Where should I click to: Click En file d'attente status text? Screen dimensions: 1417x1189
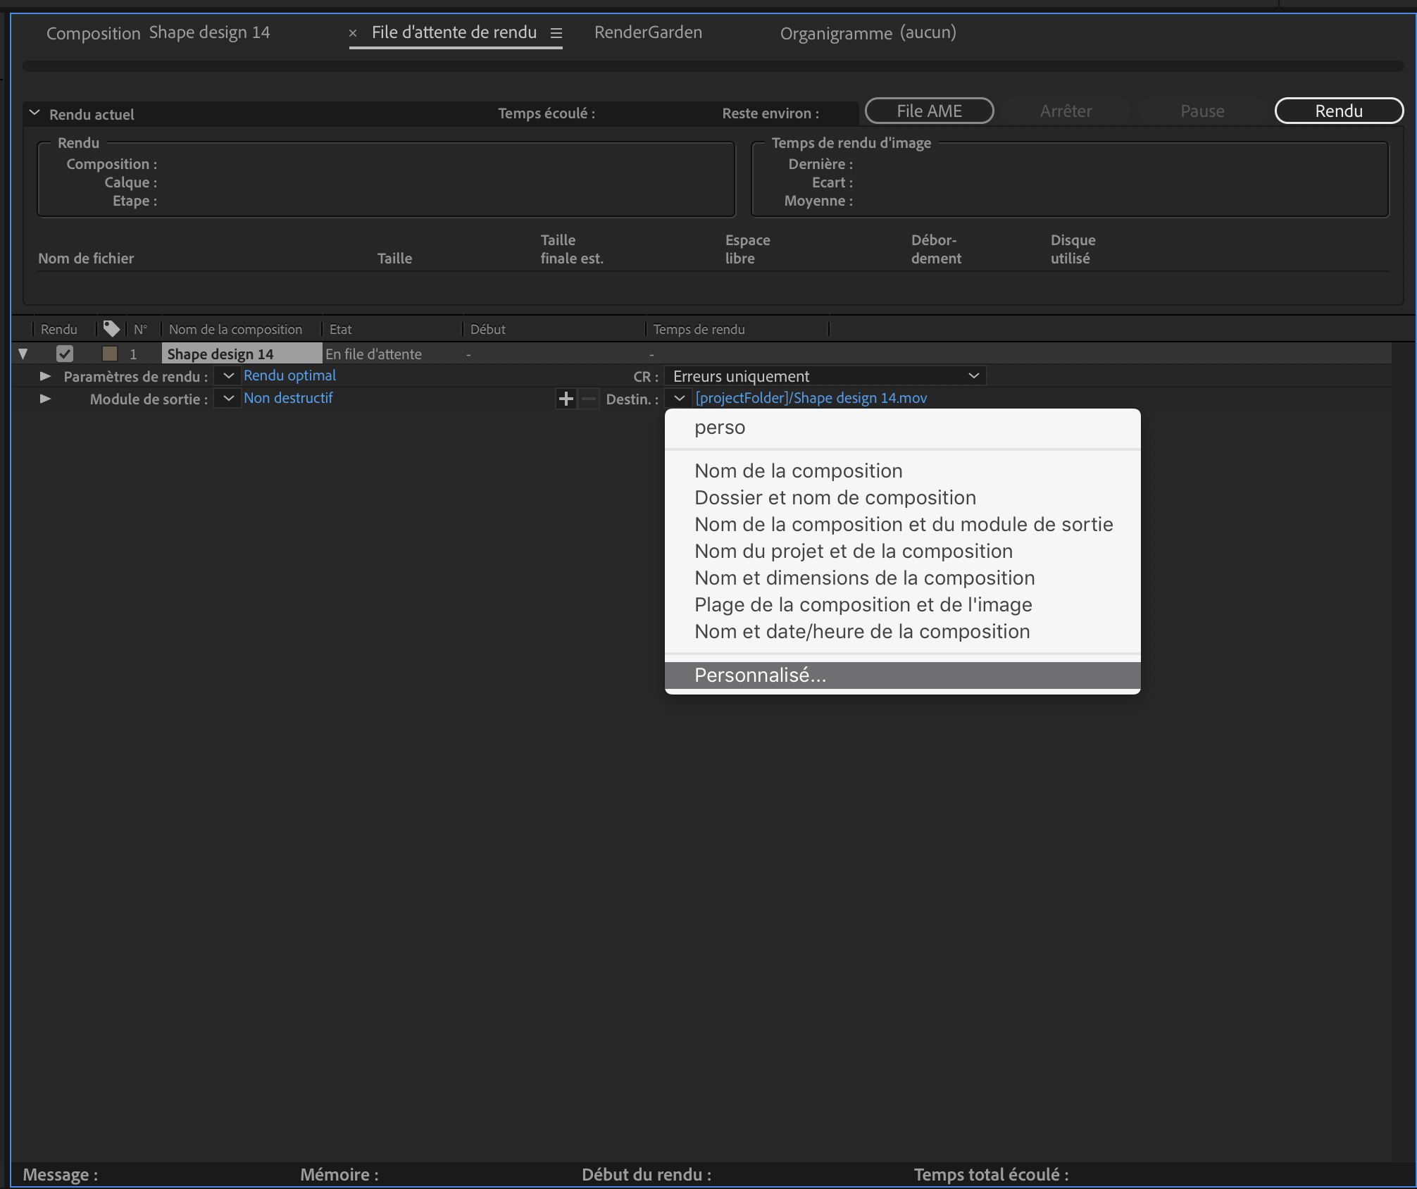[373, 354]
